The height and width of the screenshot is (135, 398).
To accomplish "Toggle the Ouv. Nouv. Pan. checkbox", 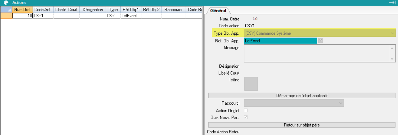I will [x=246, y=117].
